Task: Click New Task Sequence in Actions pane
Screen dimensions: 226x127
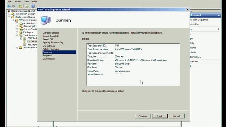Action: tap(199, 20)
